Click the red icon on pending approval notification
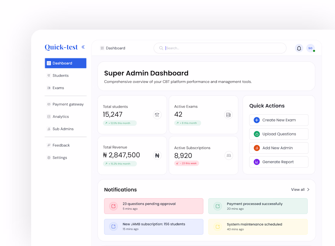This screenshot has width=335, height=246. click(114, 206)
